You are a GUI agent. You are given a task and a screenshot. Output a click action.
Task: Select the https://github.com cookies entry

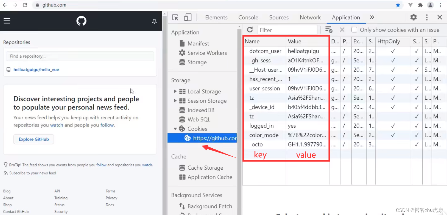click(202, 138)
